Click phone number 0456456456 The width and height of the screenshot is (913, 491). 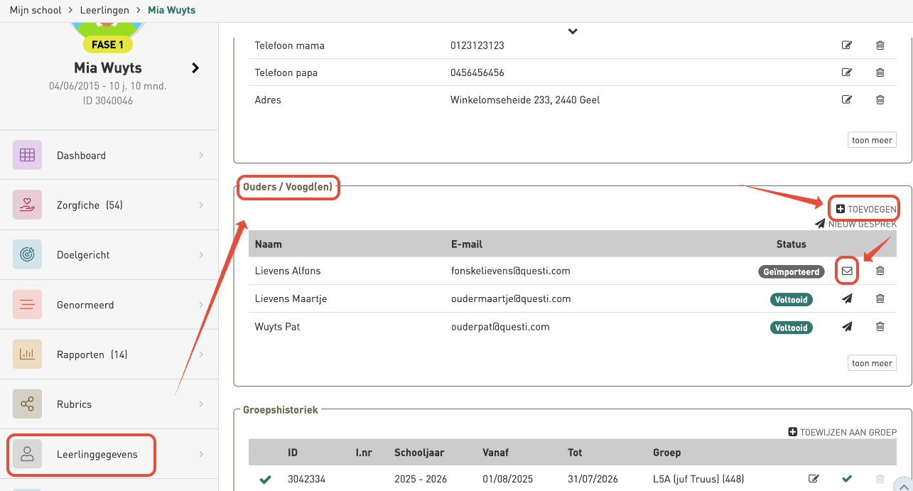[x=477, y=72]
